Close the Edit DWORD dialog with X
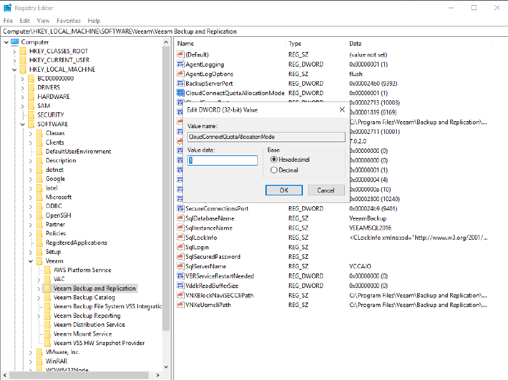 tap(342, 110)
